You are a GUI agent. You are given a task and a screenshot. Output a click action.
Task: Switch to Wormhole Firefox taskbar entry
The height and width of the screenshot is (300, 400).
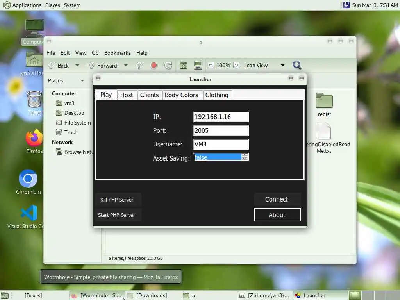click(x=97, y=295)
